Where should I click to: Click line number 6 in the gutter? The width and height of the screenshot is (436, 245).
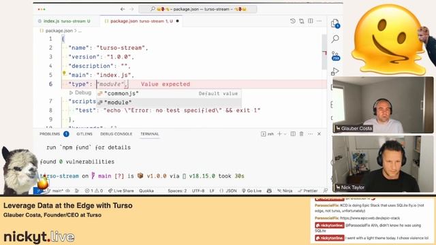(x=50, y=84)
